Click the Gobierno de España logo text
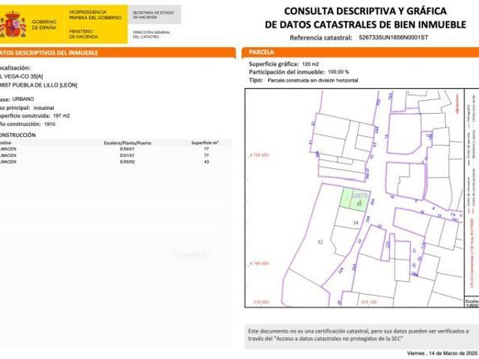479x359 pixels. tap(43, 23)
